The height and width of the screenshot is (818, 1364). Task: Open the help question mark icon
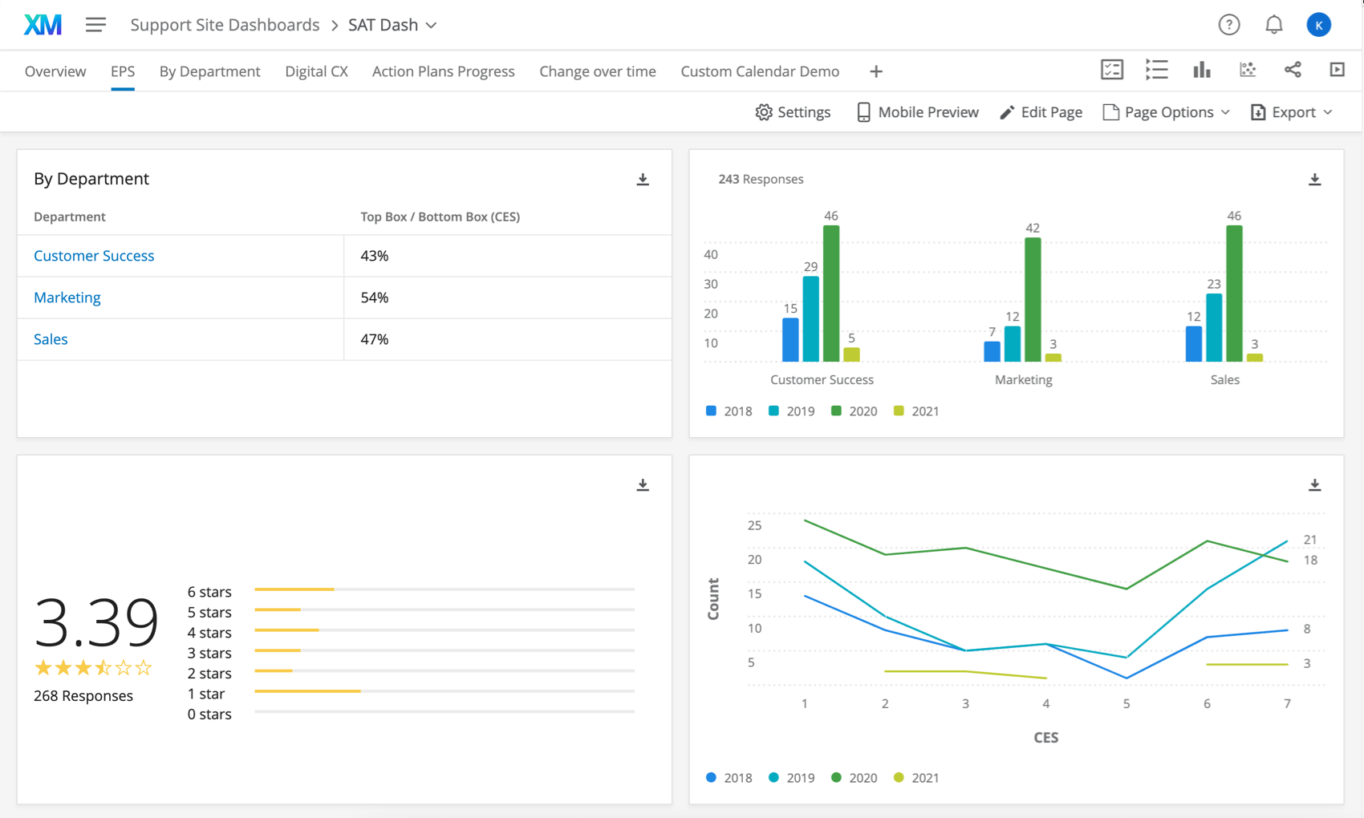1228,24
